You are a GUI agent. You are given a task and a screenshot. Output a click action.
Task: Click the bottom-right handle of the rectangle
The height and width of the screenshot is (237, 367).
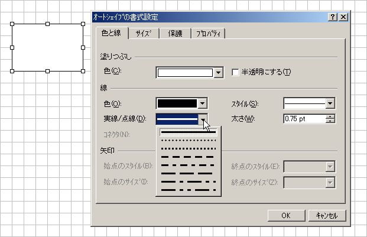[83, 71]
